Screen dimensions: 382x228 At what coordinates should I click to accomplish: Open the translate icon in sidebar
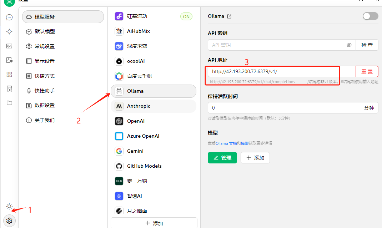[x=9, y=60]
